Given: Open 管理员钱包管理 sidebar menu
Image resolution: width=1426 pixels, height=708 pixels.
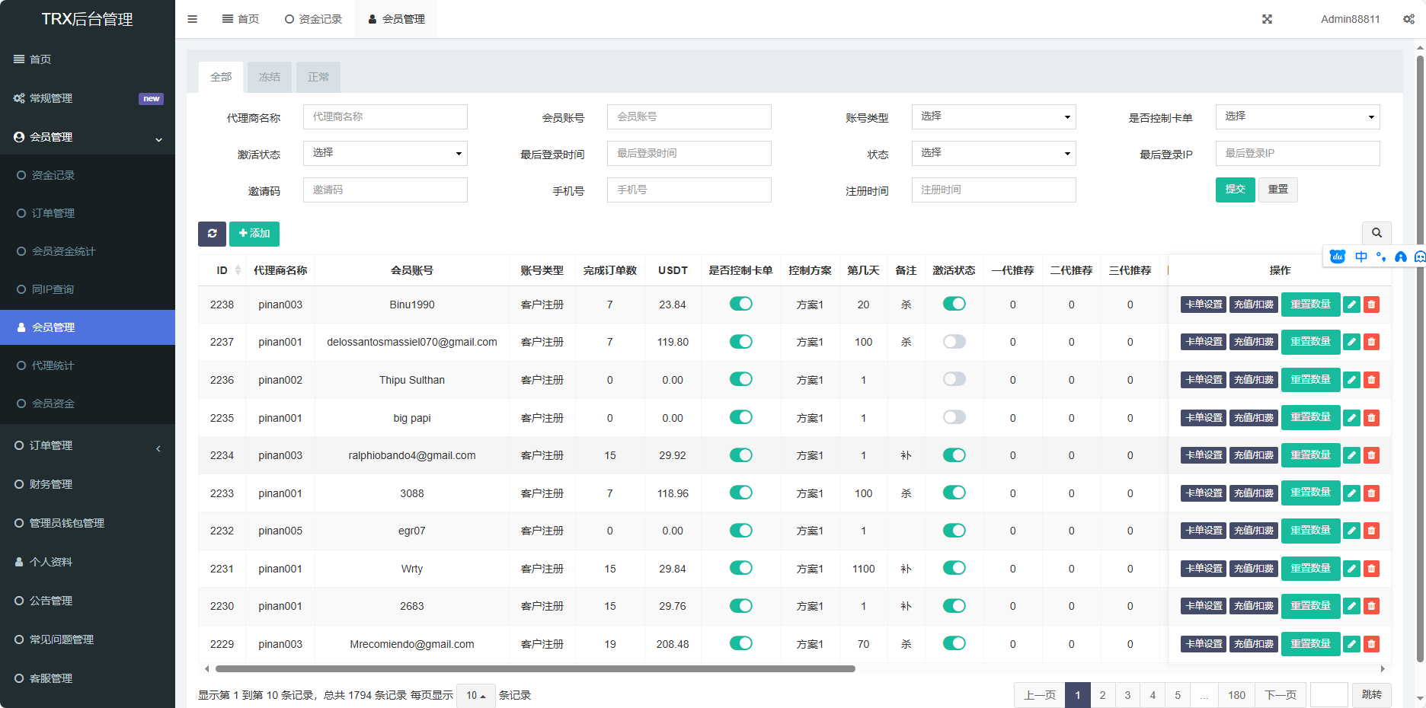Looking at the screenshot, I should [88, 523].
